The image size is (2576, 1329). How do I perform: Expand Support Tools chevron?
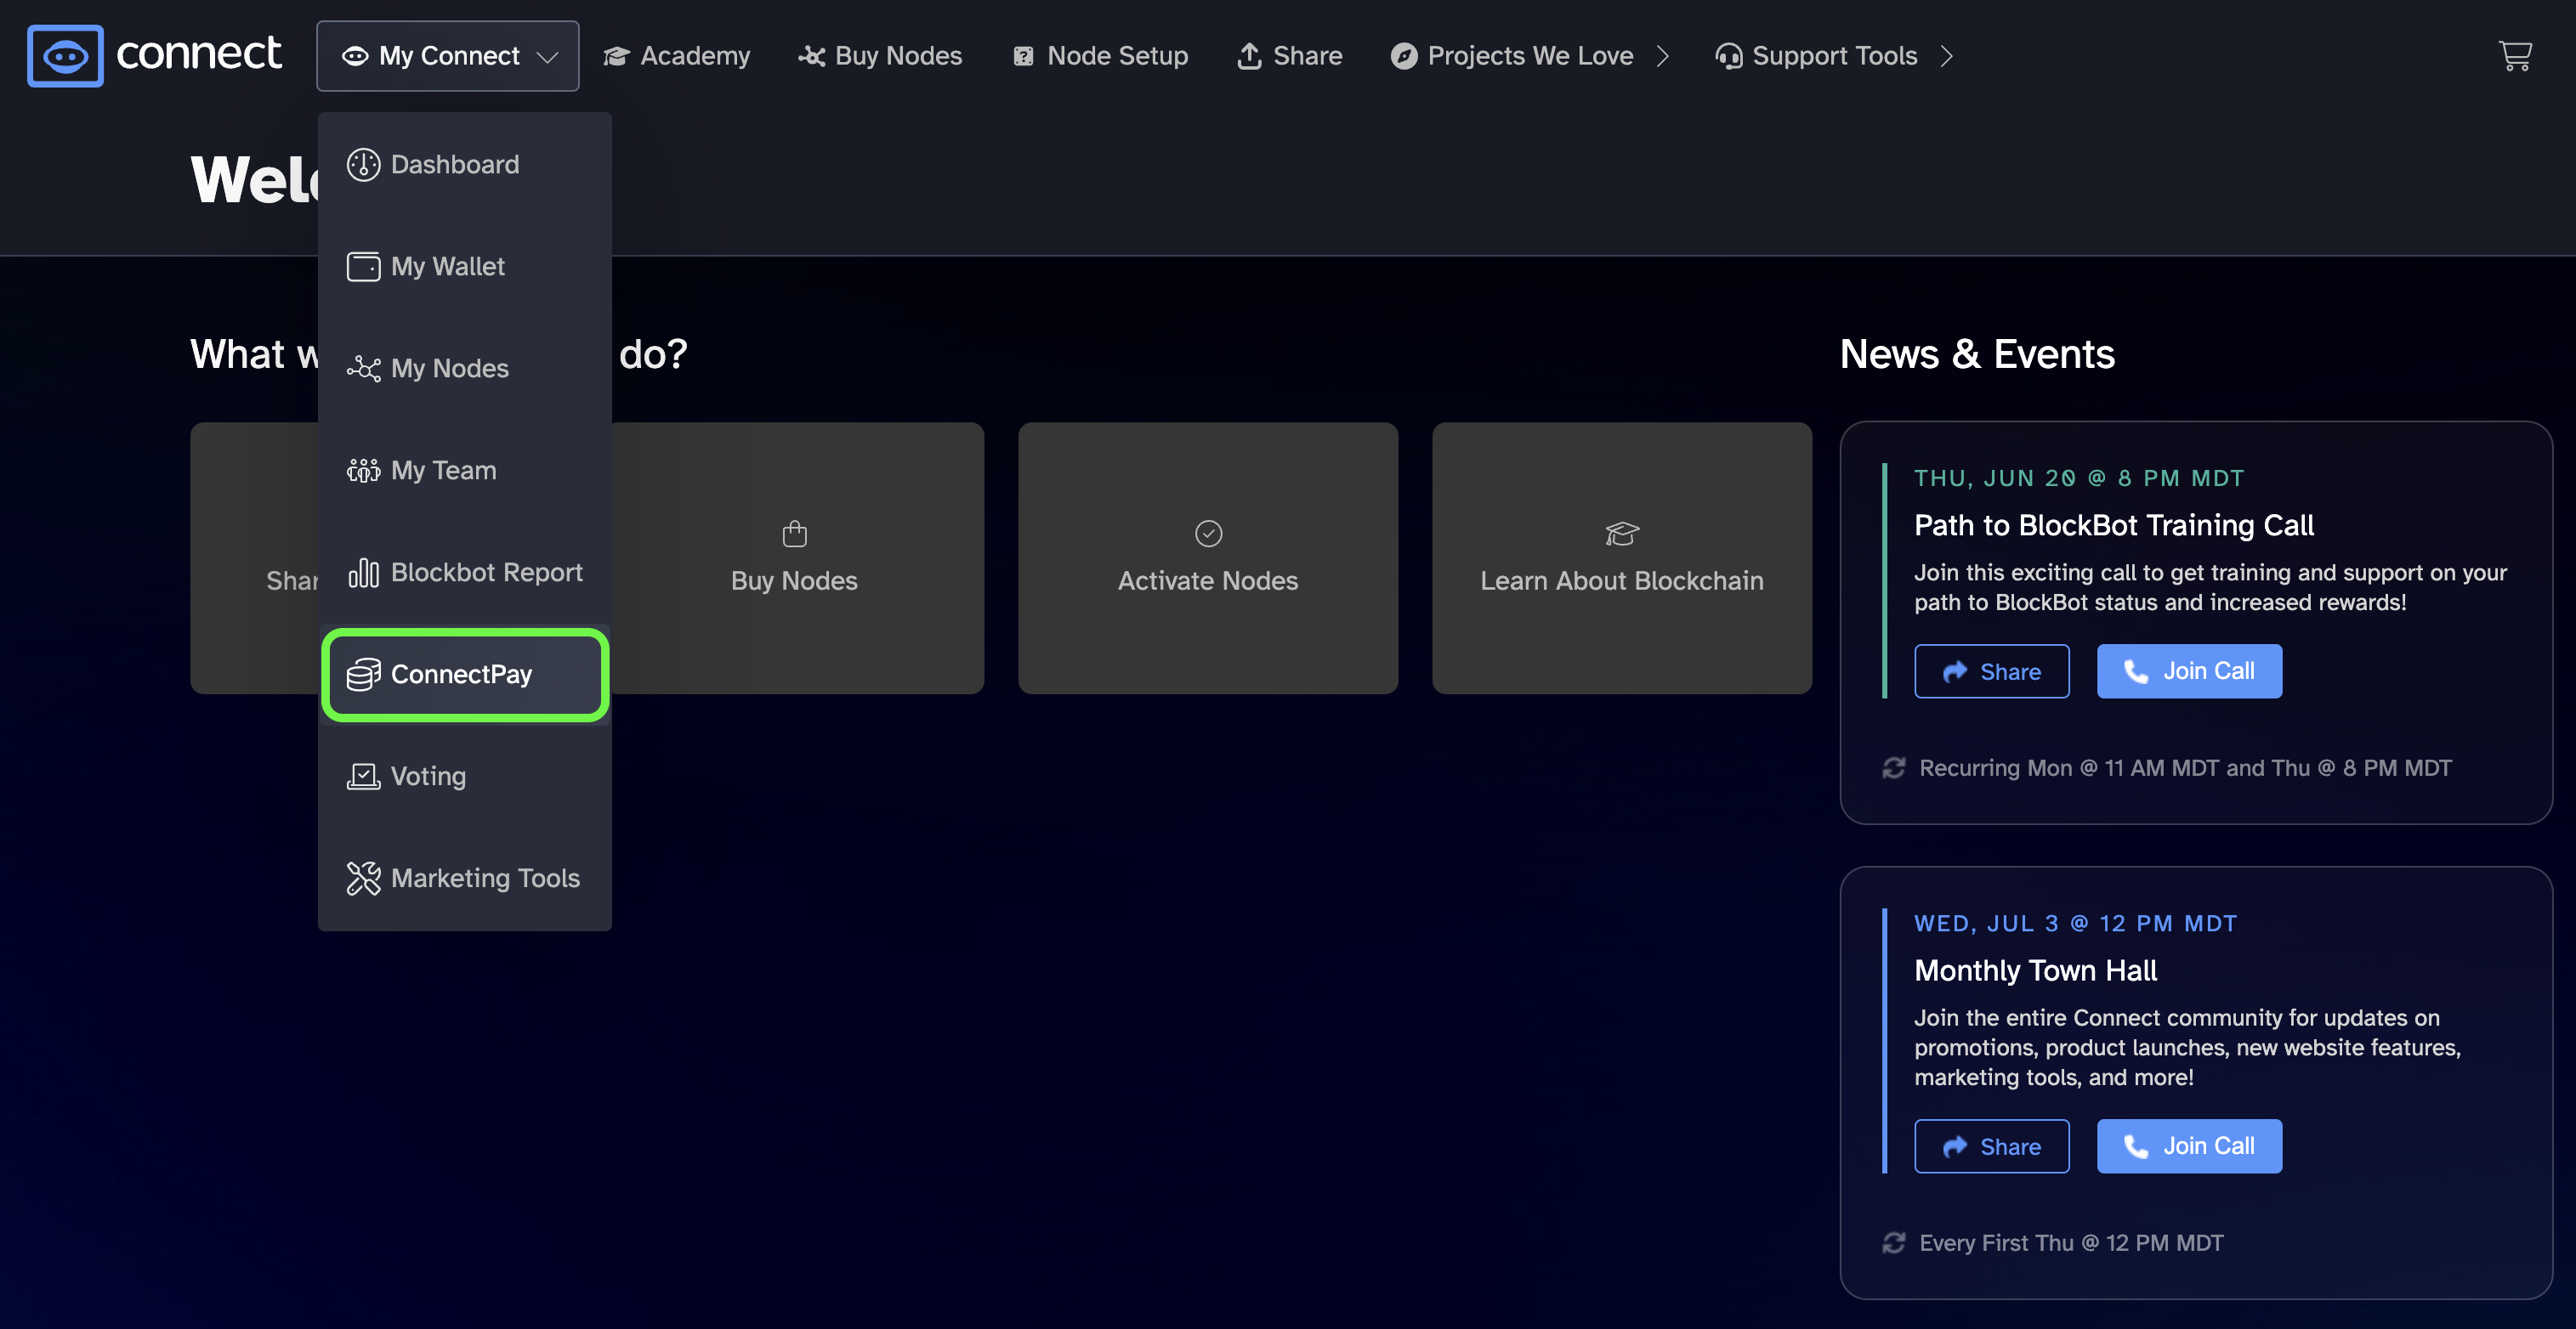click(1946, 56)
